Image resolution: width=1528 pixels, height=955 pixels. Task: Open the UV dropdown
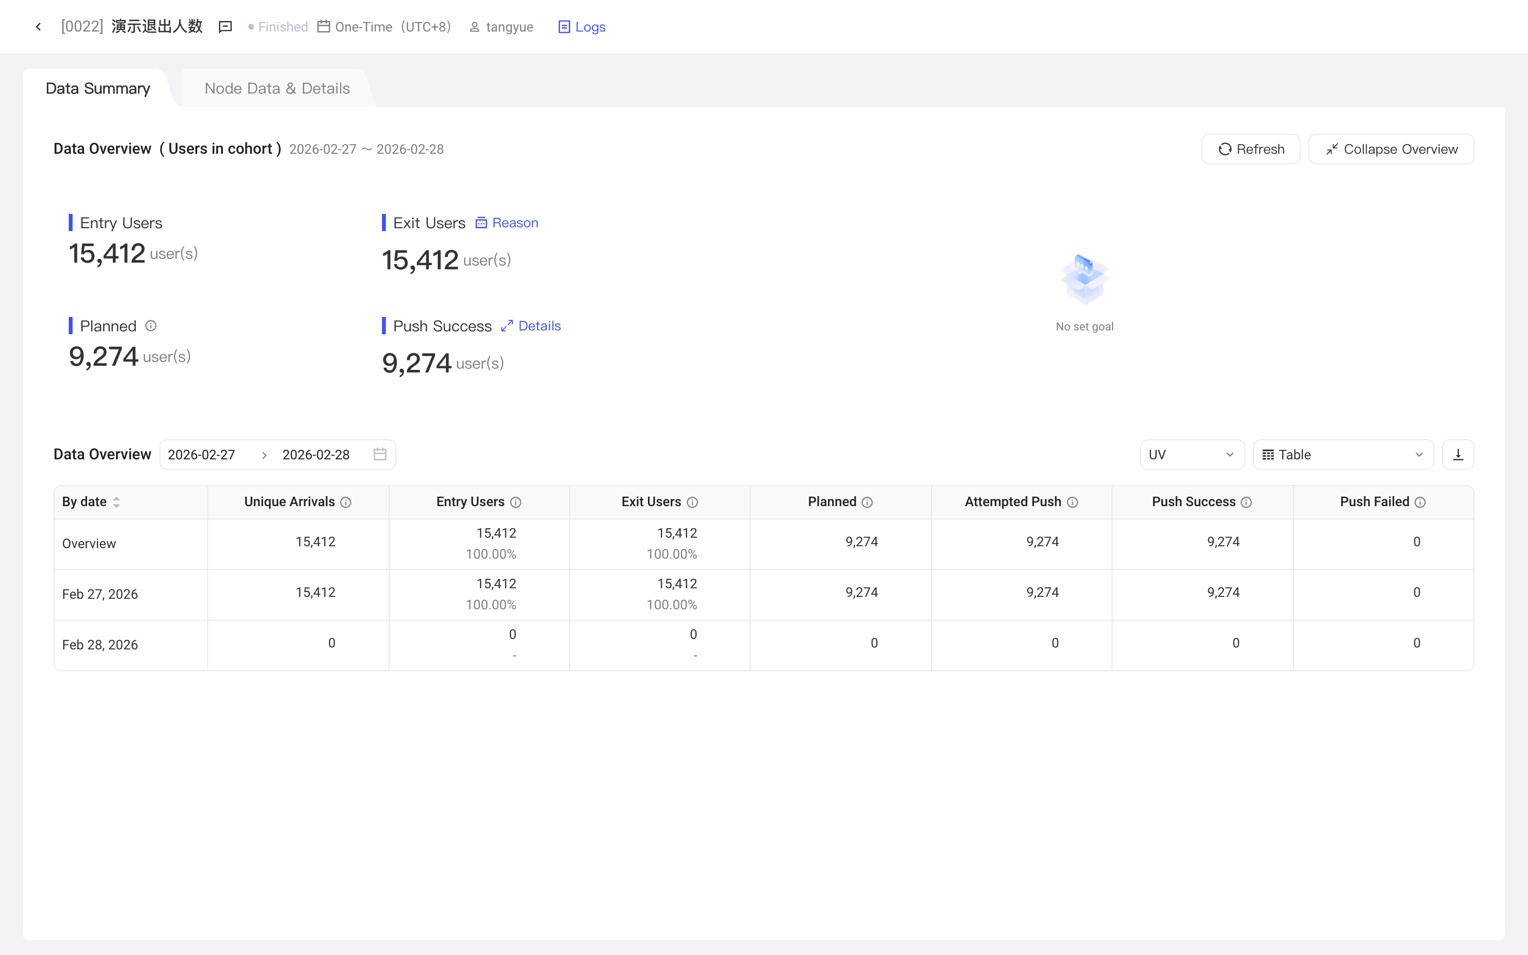[1192, 455]
